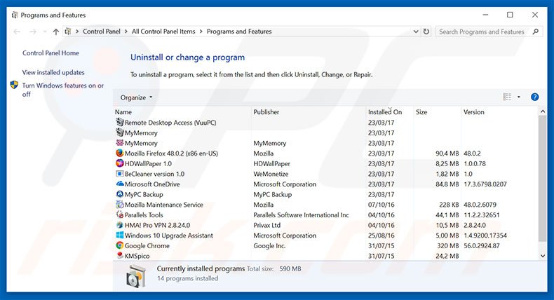Click the 84,8 MB size cell

pos(447,184)
